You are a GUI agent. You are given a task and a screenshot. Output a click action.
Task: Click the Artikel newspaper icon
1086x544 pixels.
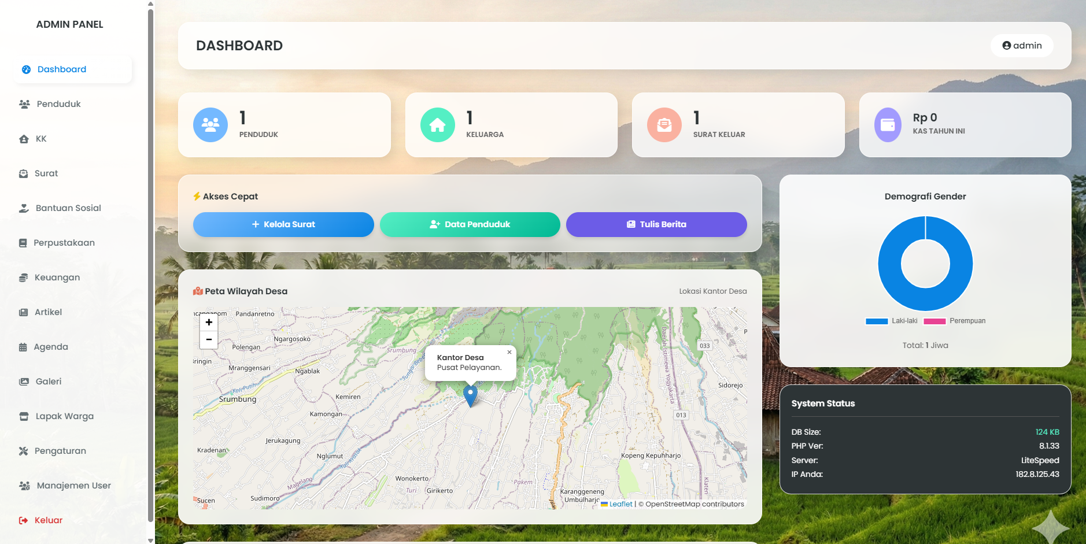(23, 312)
